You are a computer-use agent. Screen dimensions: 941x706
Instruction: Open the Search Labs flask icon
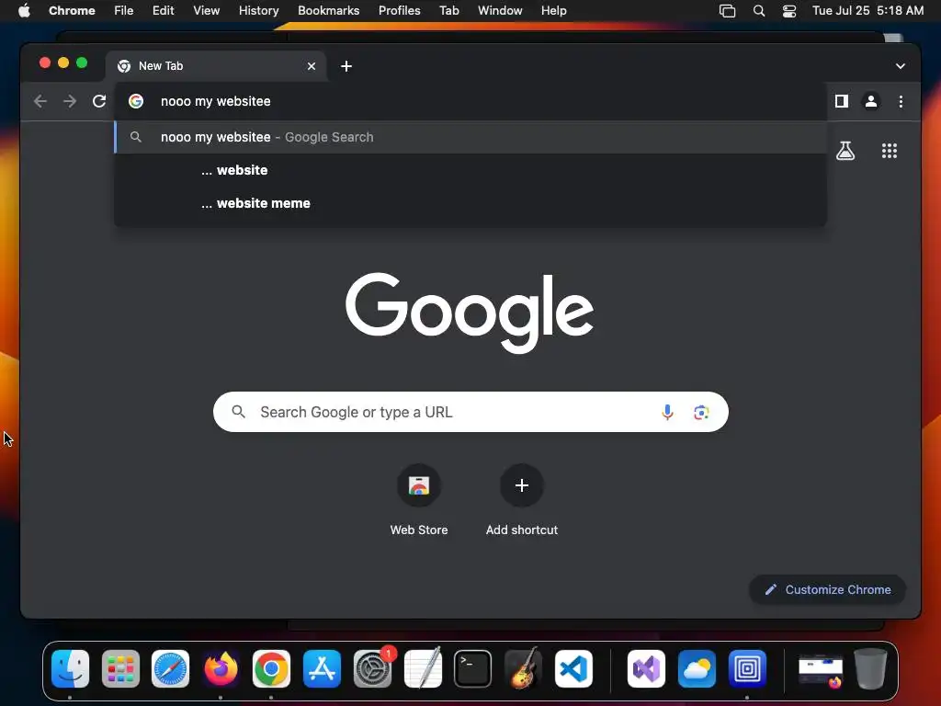[x=845, y=151]
